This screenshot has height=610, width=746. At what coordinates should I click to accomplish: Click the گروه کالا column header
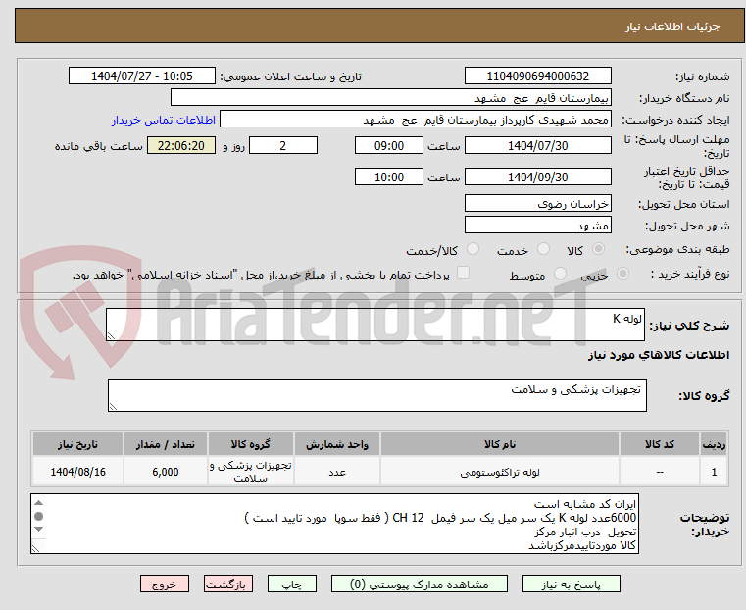(x=251, y=444)
